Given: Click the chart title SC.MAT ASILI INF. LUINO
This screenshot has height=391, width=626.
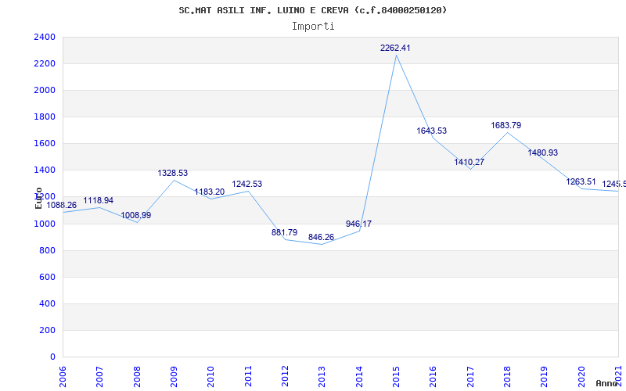Looking at the screenshot, I should coord(313,10).
